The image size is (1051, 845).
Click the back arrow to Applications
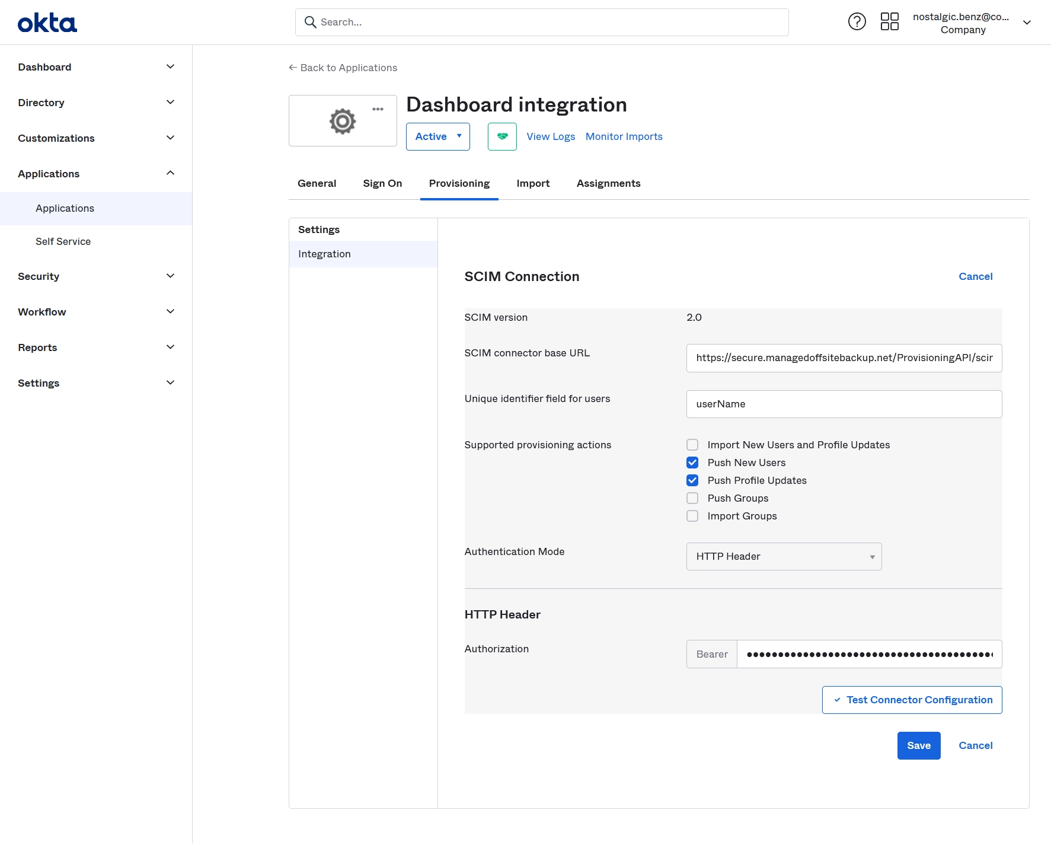pos(293,68)
